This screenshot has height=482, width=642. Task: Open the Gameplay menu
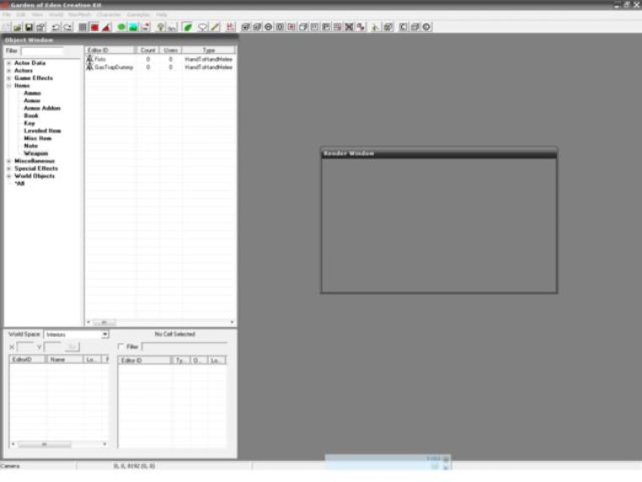click(x=139, y=14)
